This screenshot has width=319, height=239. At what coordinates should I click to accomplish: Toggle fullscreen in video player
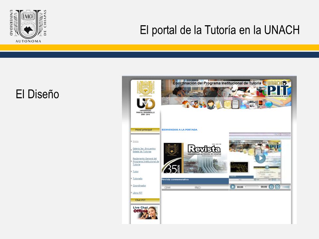pyautogui.click(x=271, y=187)
